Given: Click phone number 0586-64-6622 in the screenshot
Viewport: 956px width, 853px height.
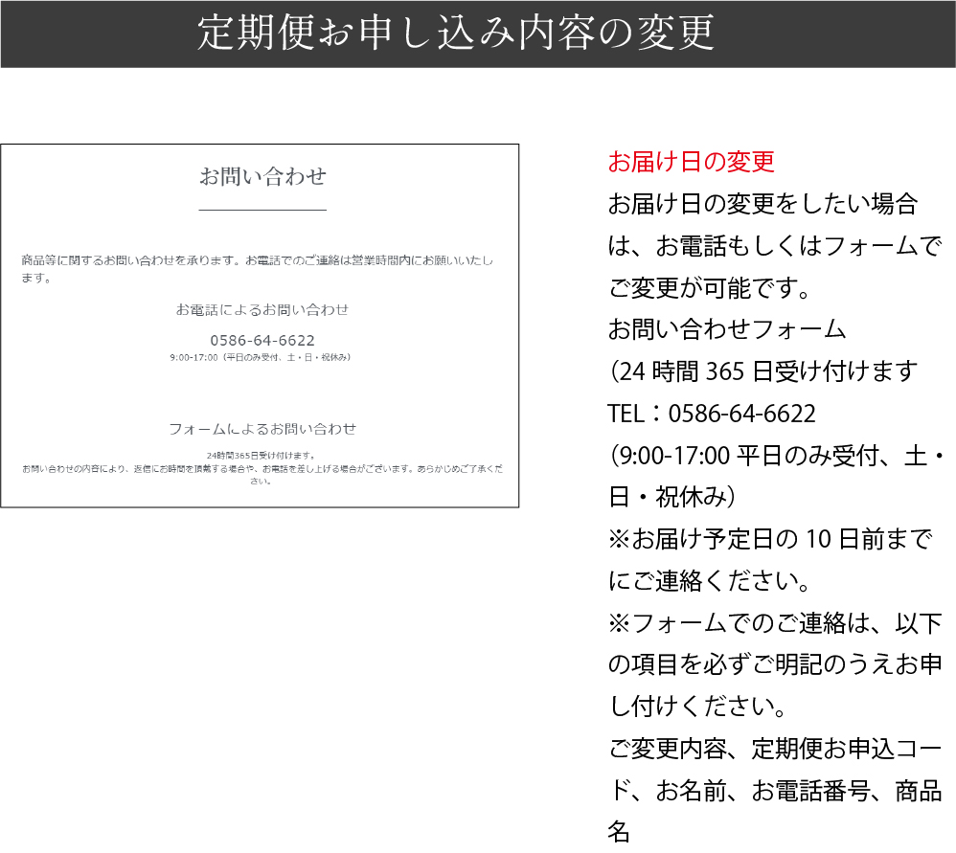Looking at the screenshot, I should coord(262,340).
